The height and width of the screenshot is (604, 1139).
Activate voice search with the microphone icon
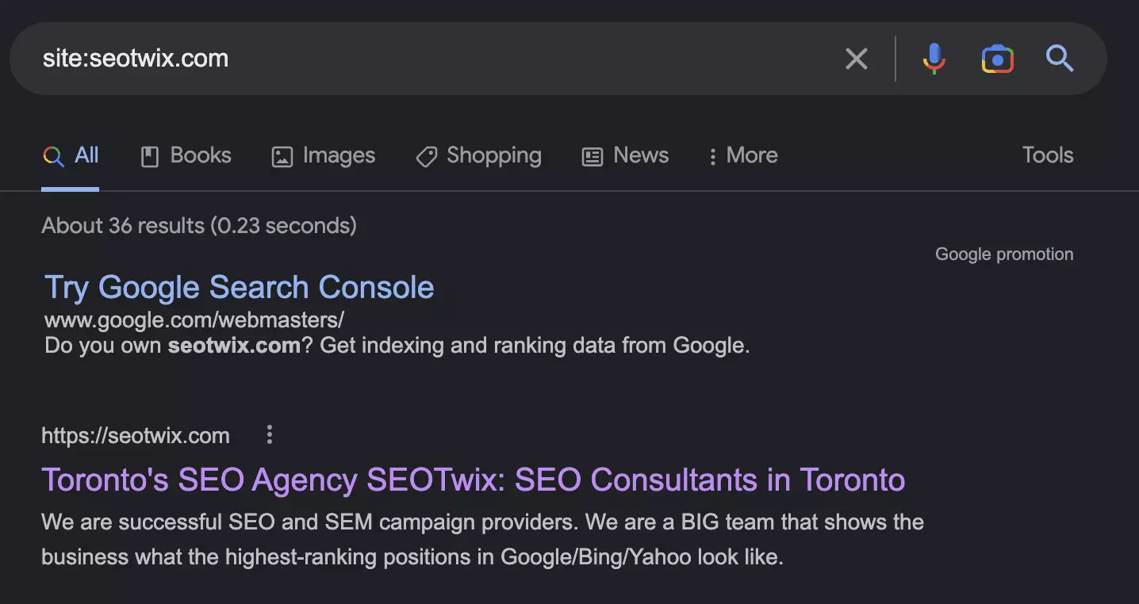(x=934, y=59)
